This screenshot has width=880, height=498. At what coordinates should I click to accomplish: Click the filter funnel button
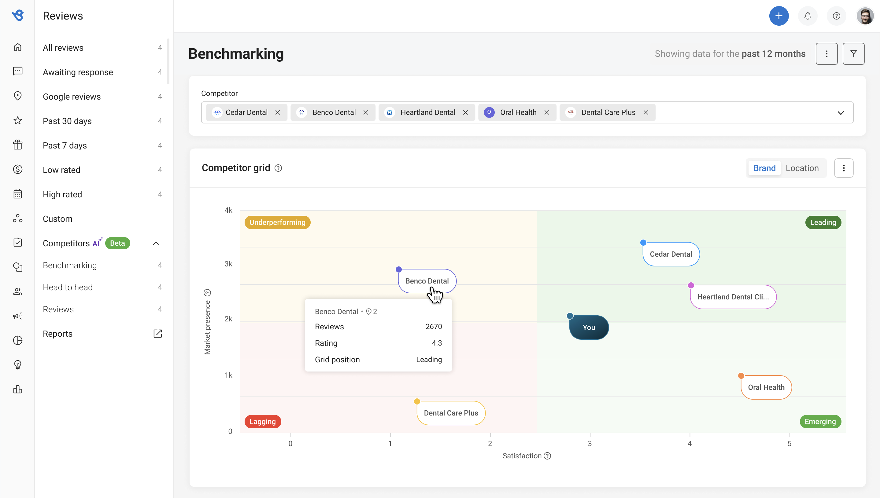point(853,54)
